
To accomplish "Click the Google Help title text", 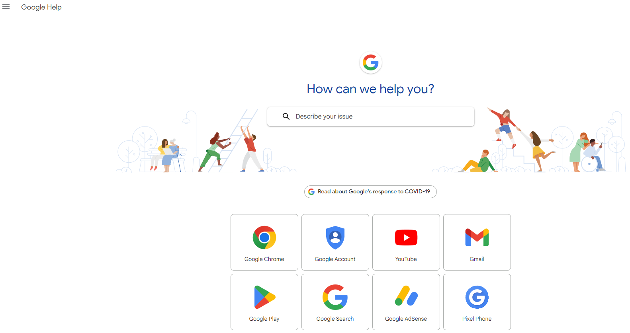I will (41, 7).
